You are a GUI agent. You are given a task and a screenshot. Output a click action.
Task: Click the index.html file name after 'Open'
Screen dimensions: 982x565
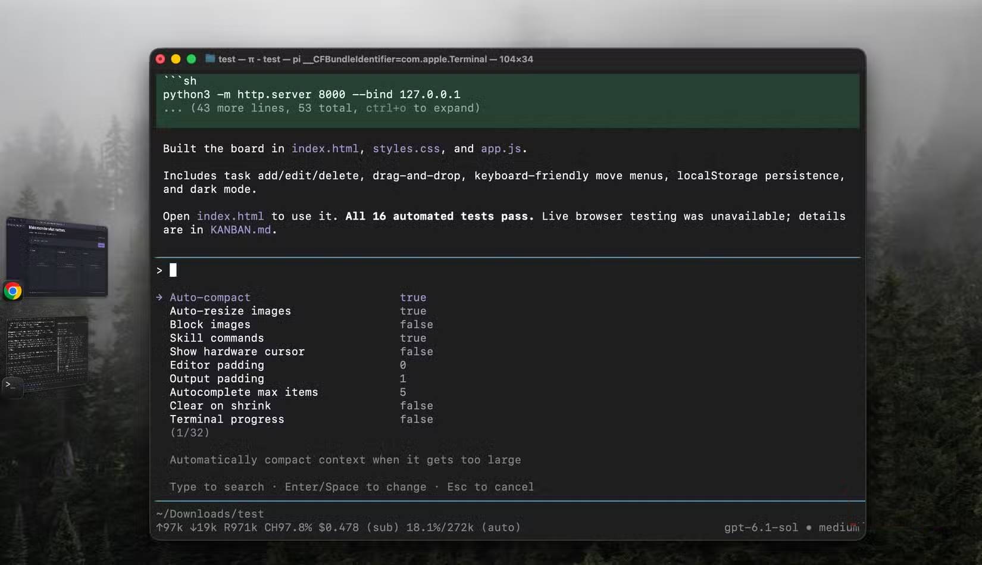(230, 216)
